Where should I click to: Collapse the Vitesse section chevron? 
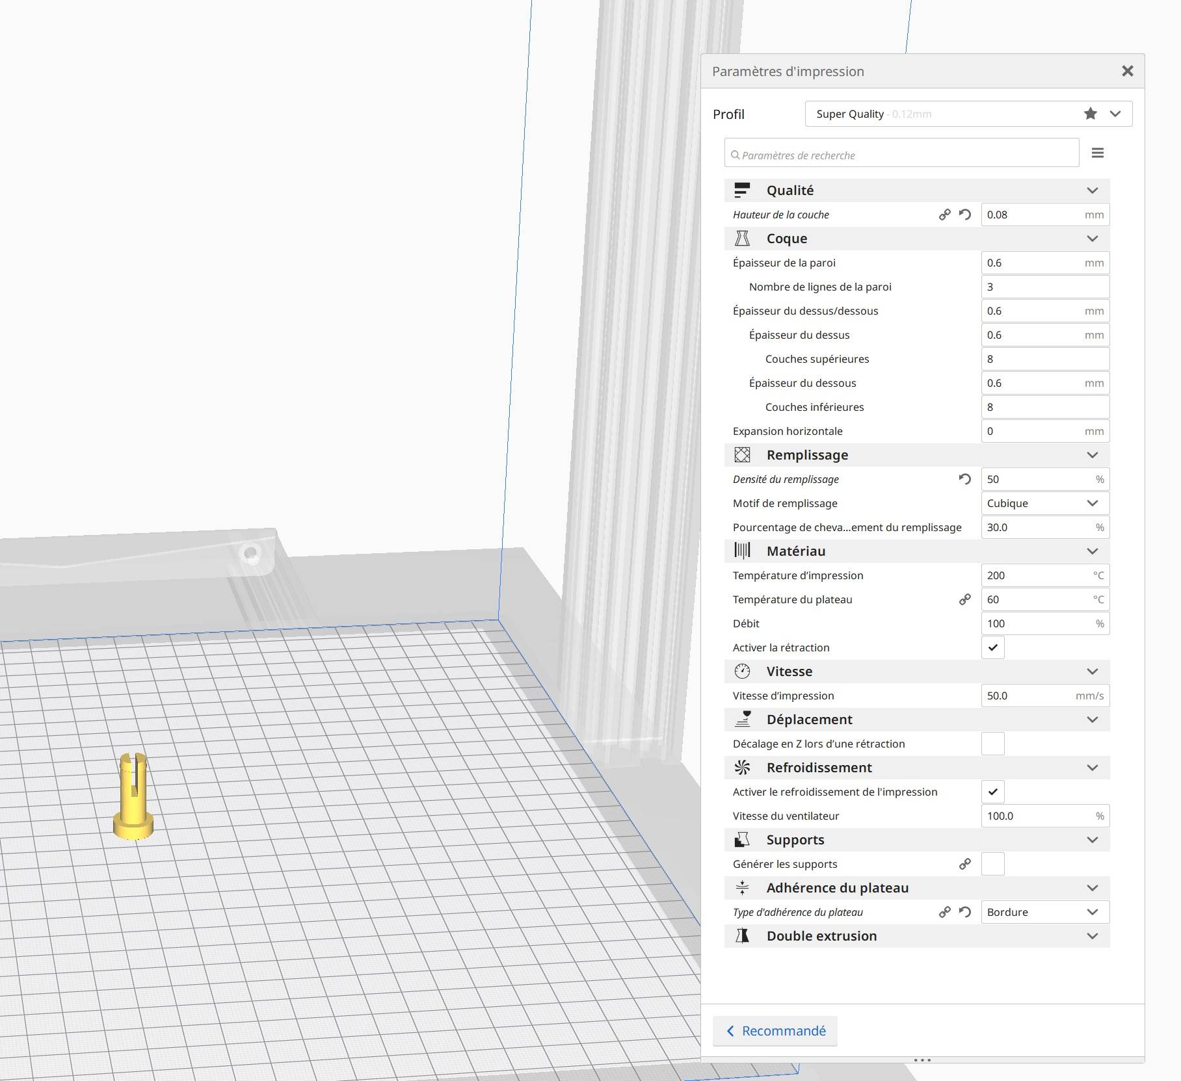point(1093,671)
